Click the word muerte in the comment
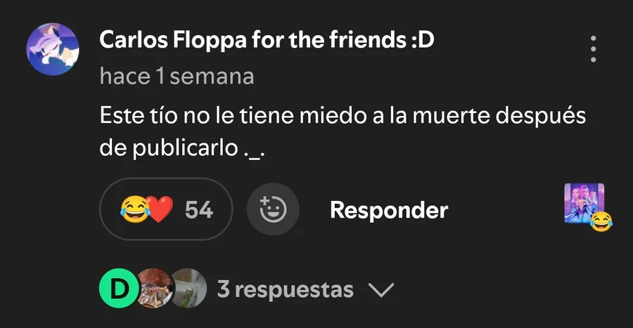The width and height of the screenshot is (633, 328). [451, 116]
